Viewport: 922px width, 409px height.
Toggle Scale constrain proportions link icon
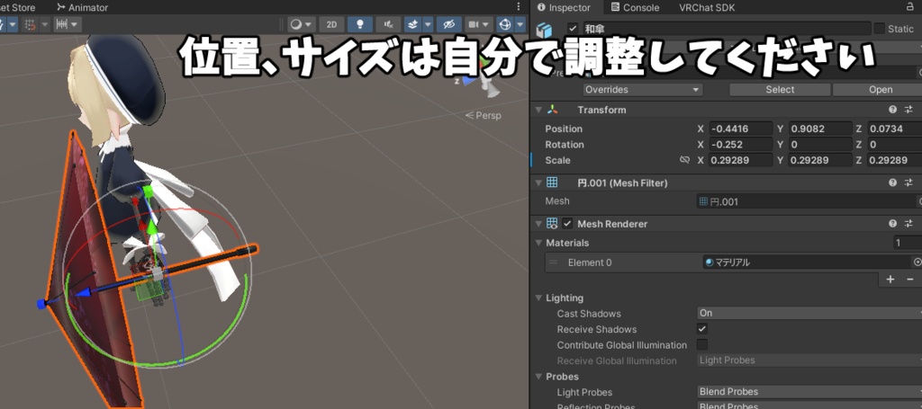coord(684,160)
